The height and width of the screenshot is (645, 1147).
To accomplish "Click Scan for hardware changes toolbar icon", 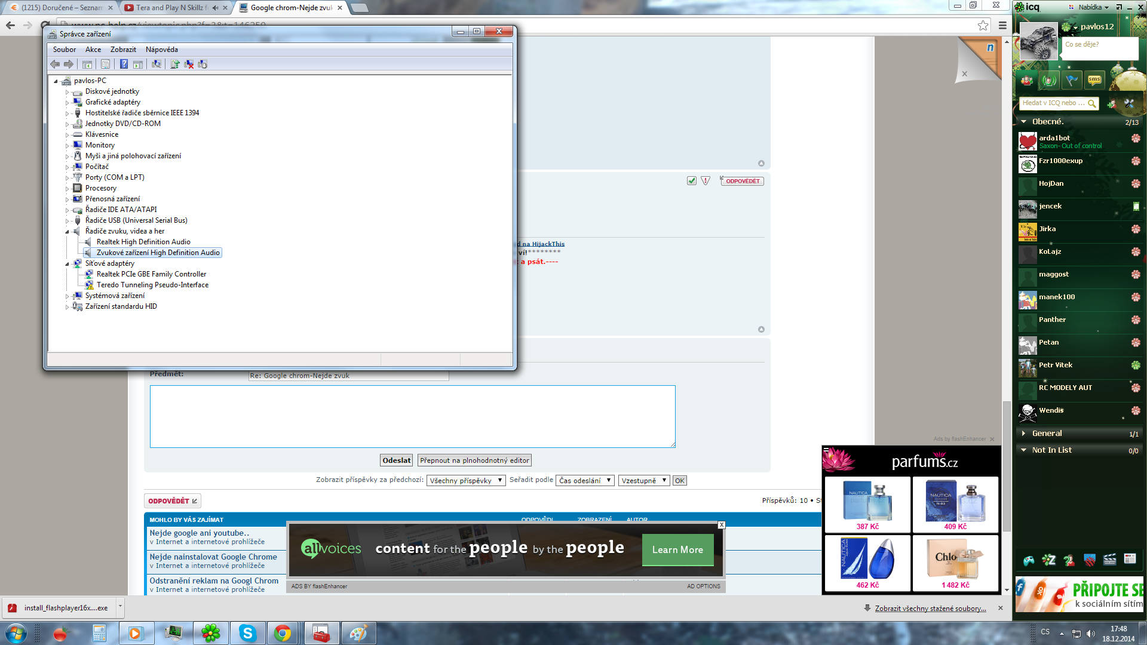I will 157,64.
